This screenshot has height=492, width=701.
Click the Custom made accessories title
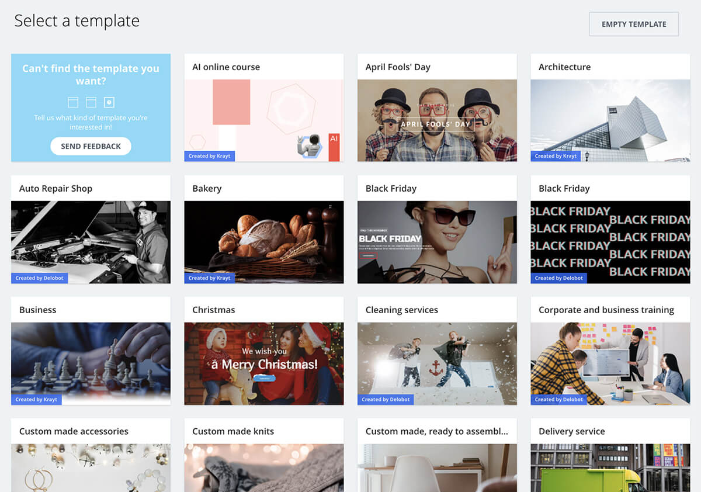(74, 431)
